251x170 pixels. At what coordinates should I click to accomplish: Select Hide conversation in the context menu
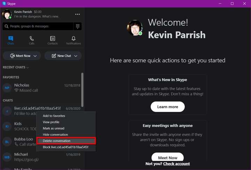click(x=66, y=135)
